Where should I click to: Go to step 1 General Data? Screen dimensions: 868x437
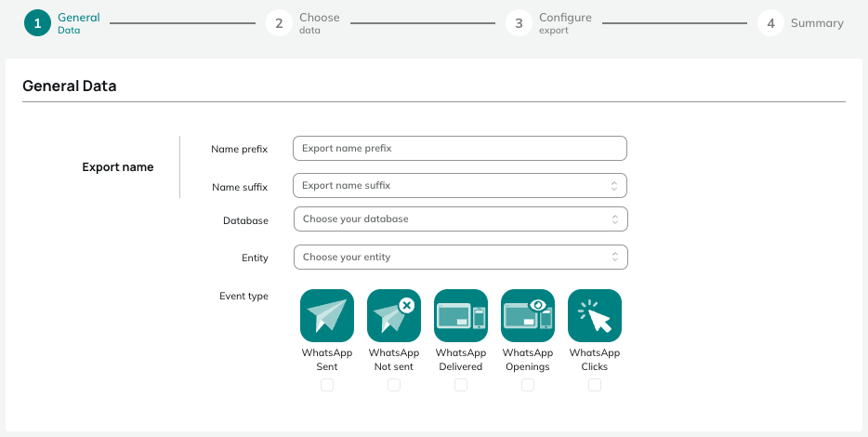click(x=62, y=23)
